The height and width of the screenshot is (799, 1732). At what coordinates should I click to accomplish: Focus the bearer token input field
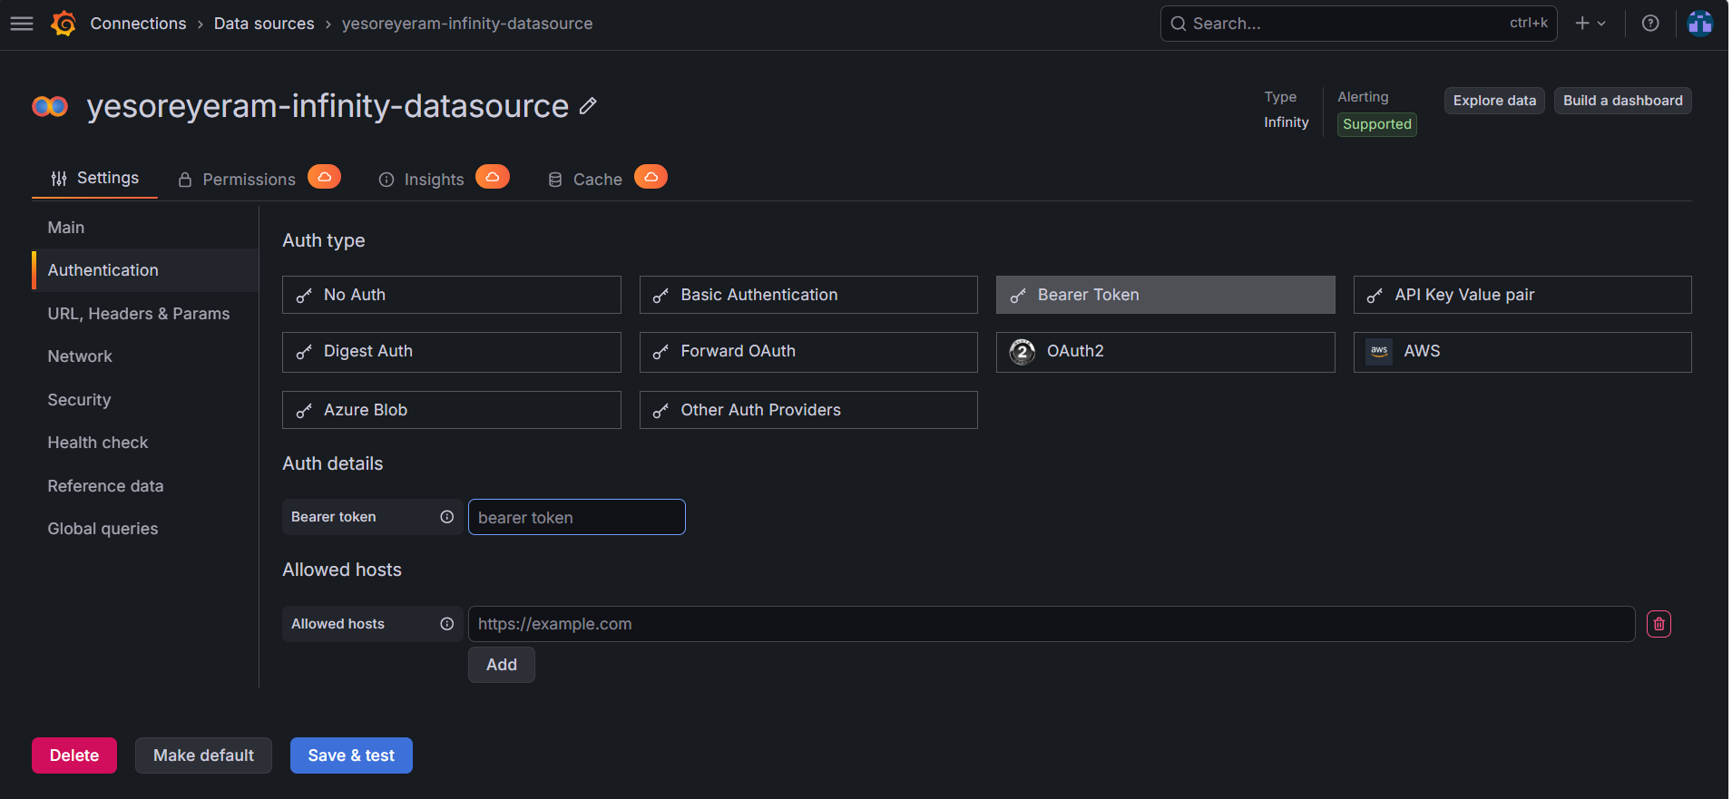click(x=577, y=517)
